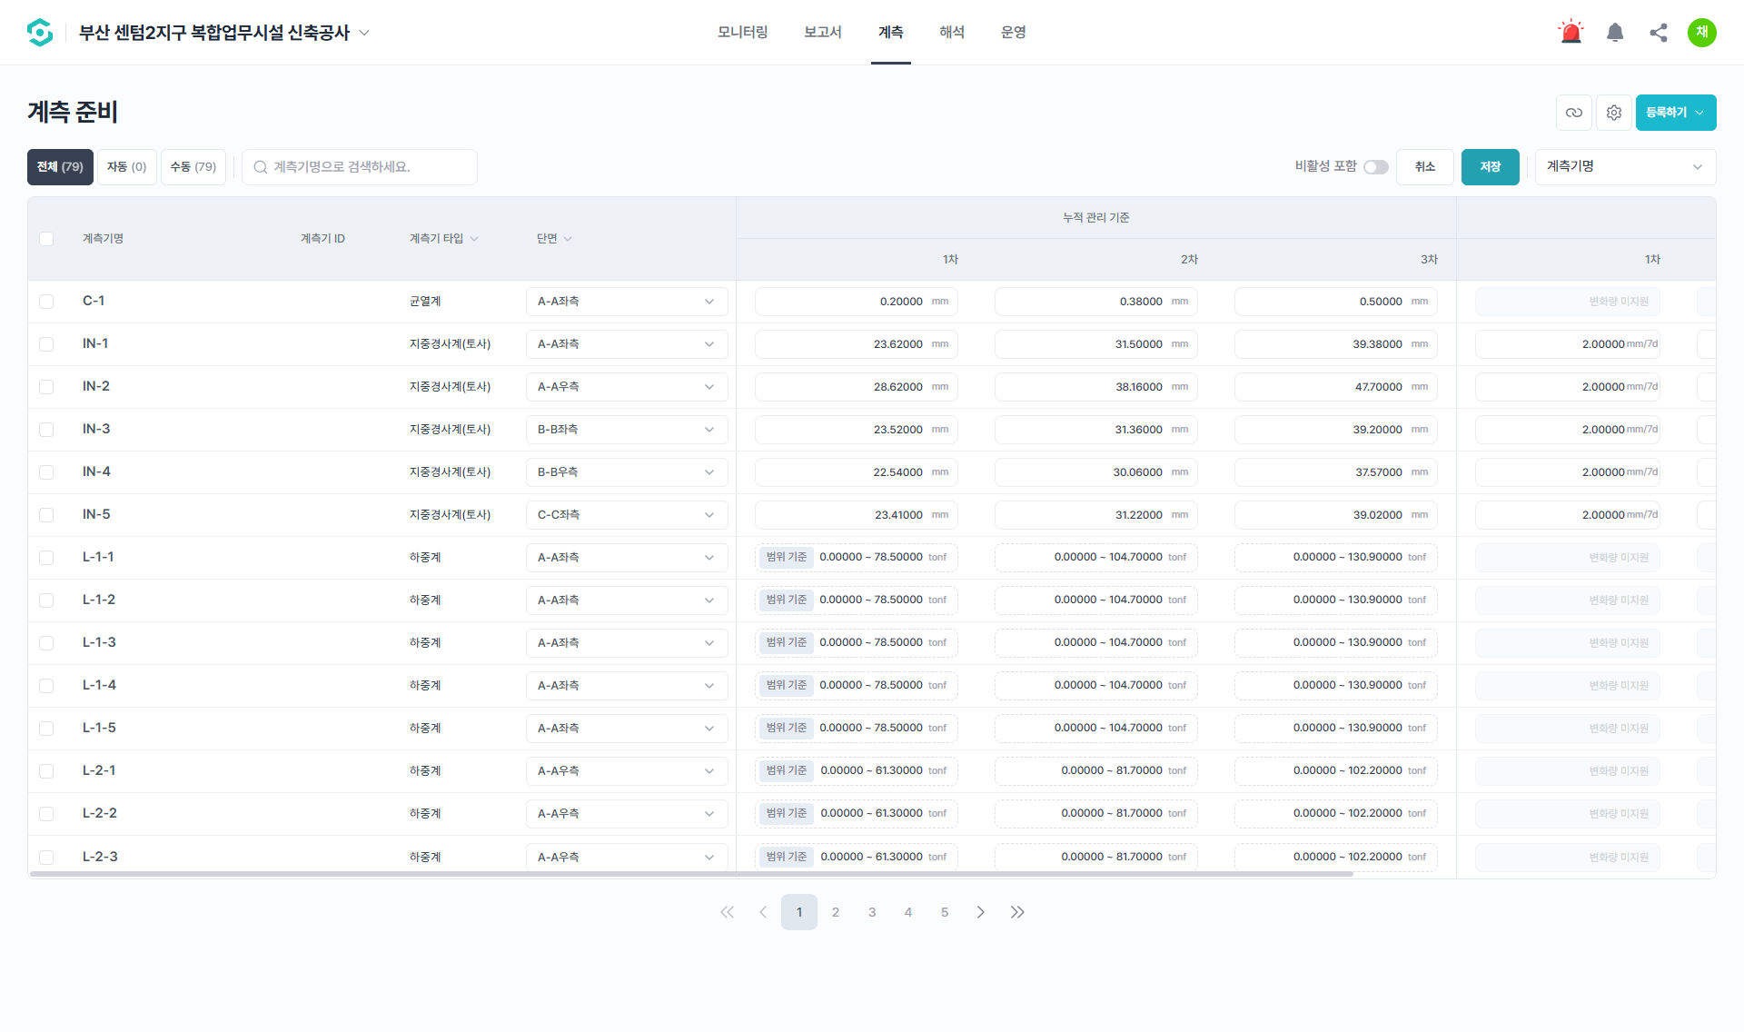Go to page 3
1744x1032 pixels.
pos(872,912)
